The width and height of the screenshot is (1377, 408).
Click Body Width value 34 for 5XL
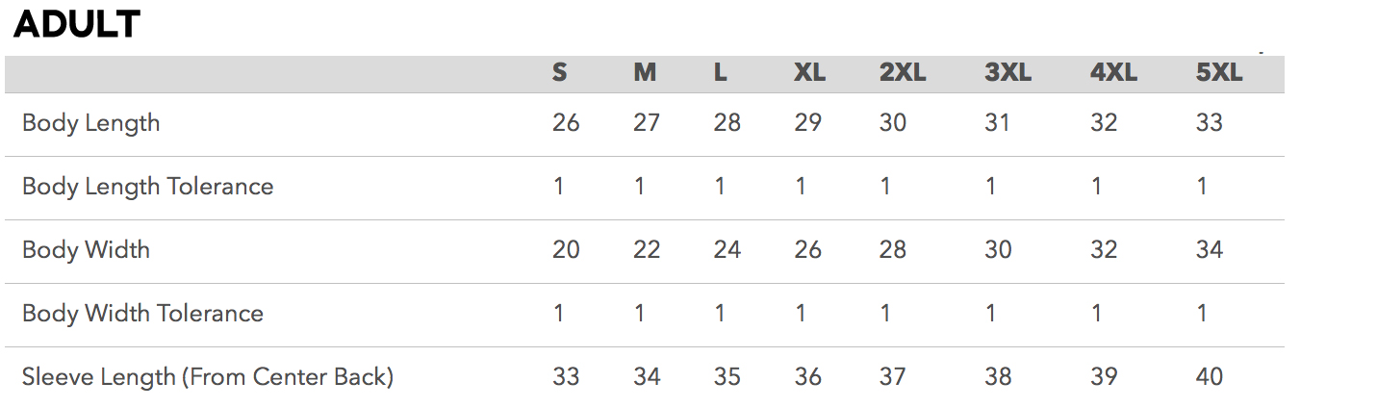click(x=1209, y=250)
